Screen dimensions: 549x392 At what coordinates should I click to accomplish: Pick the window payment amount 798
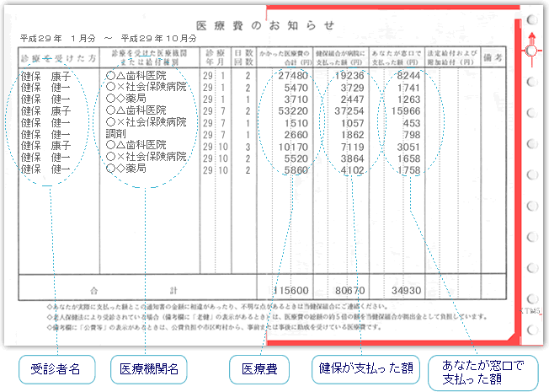(412, 135)
